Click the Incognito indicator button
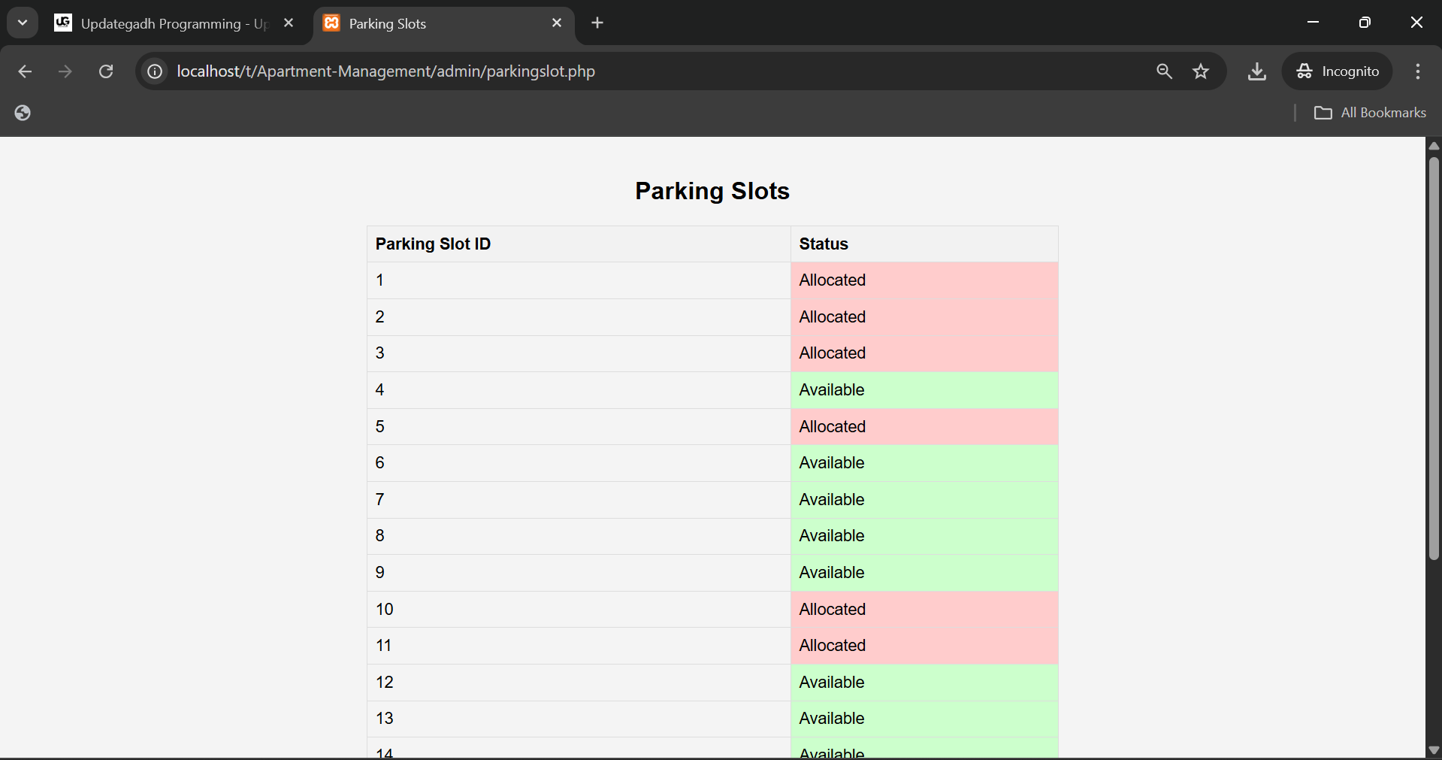This screenshot has height=760, width=1442. (x=1338, y=71)
